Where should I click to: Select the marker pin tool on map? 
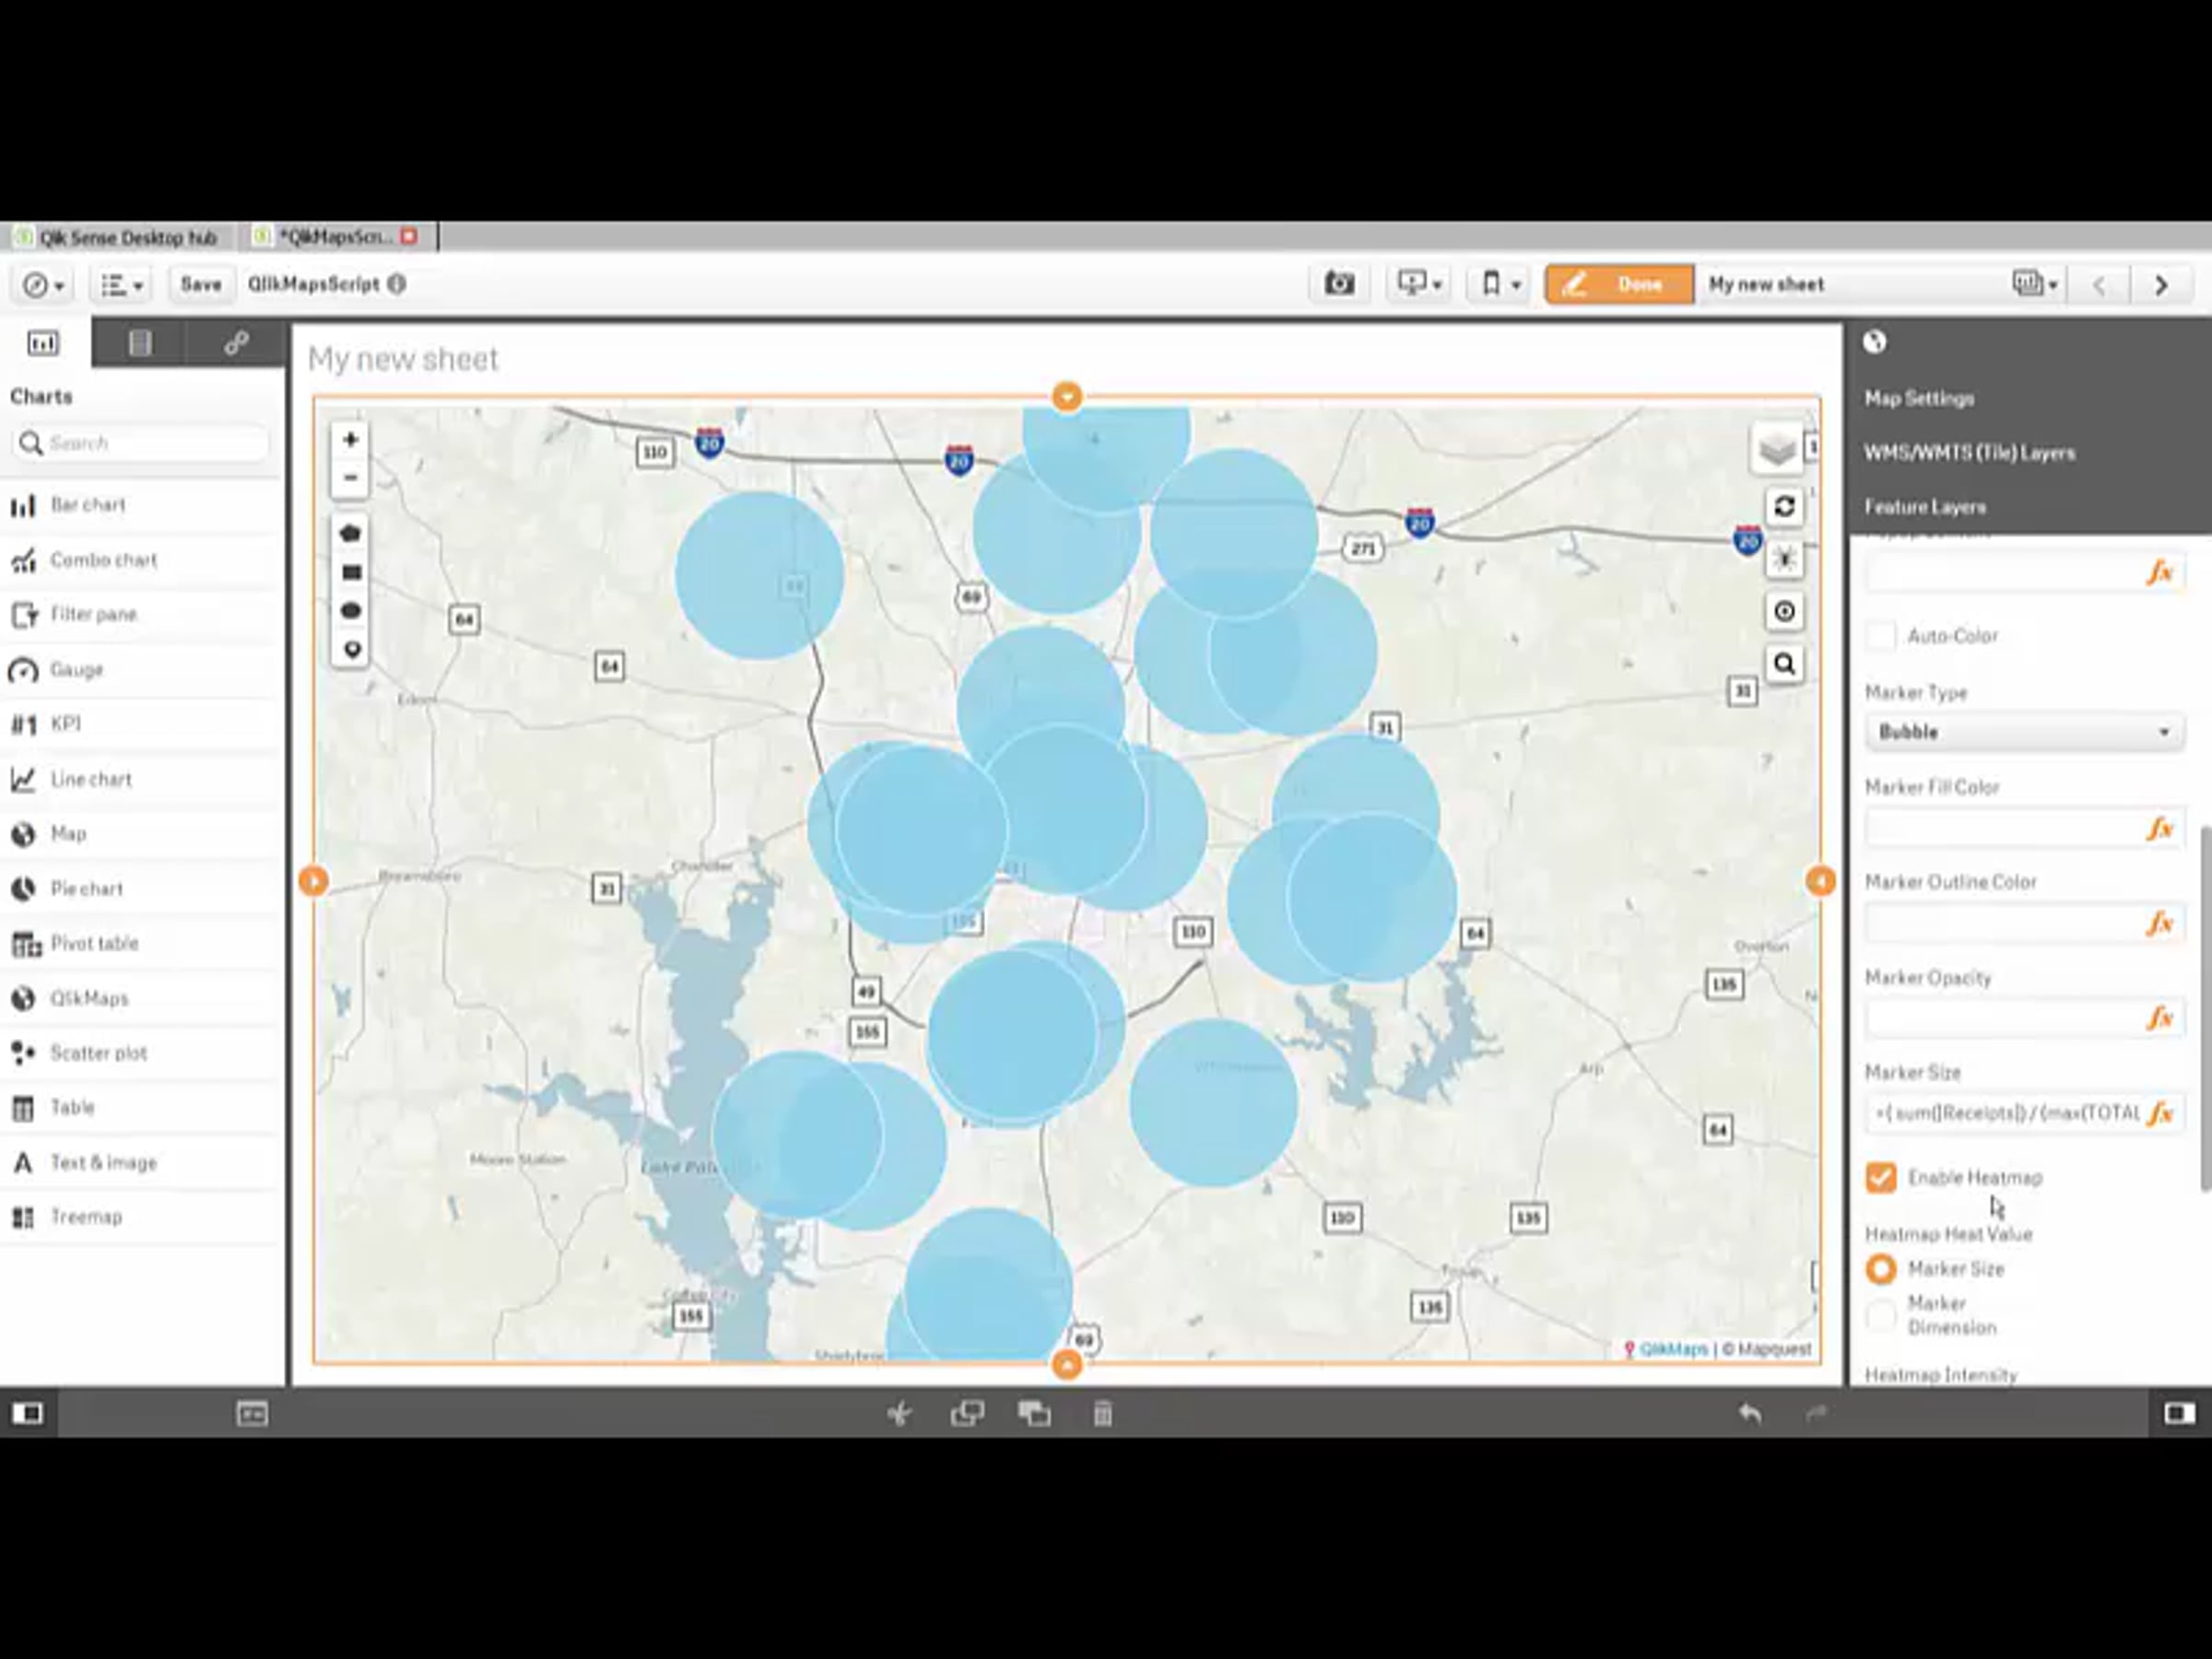(350, 650)
